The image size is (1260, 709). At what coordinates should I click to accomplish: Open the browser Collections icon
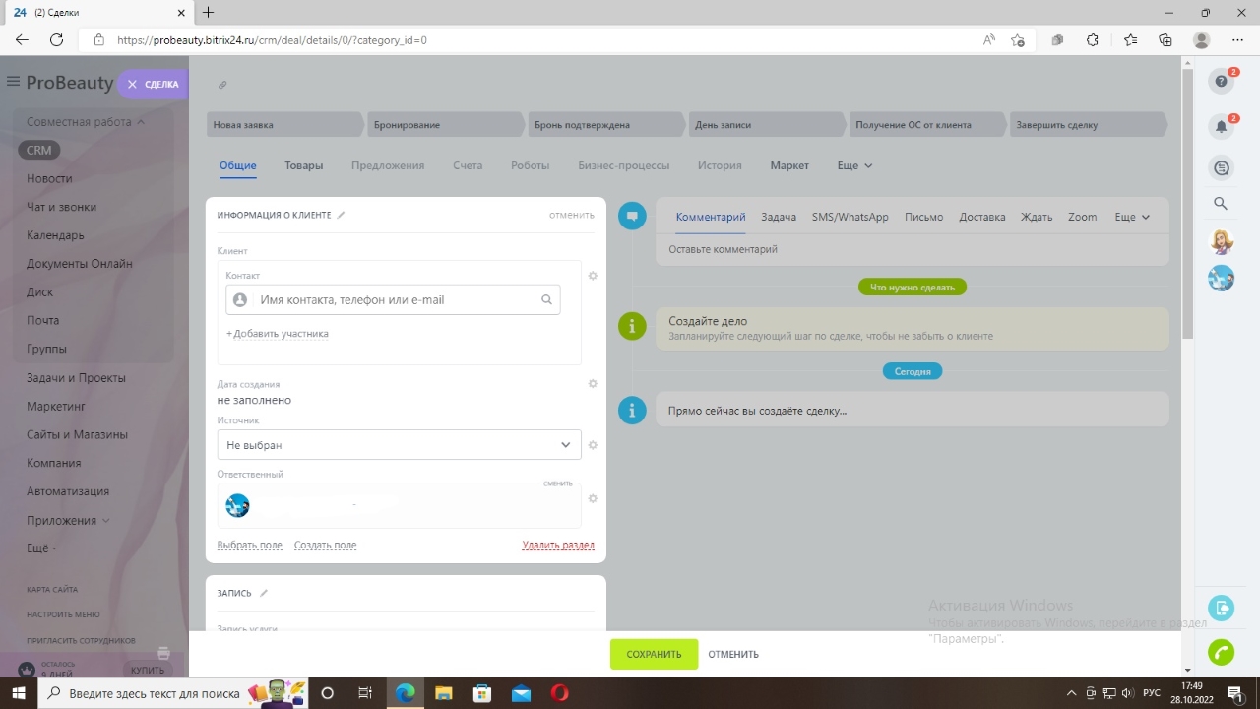click(1165, 40)
